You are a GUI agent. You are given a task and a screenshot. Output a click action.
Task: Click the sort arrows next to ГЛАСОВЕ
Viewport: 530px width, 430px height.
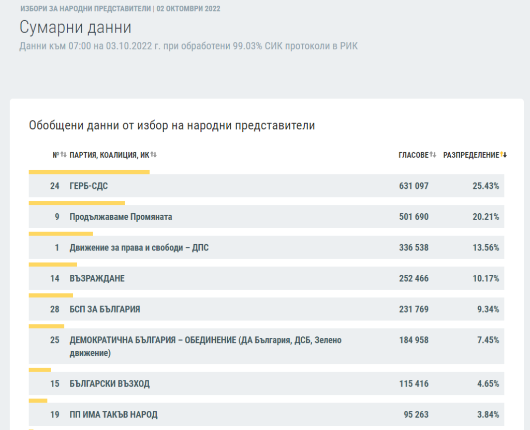[433, 155]
